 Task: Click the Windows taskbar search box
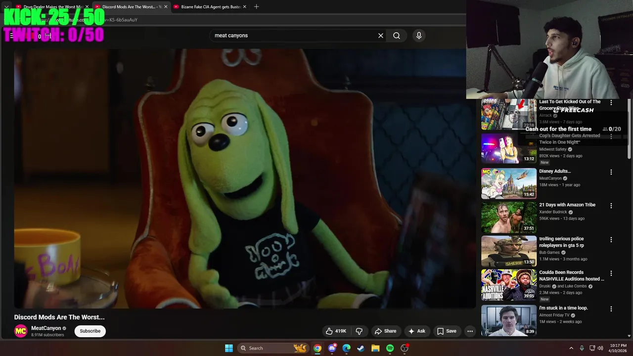click(x=273, y=348)
